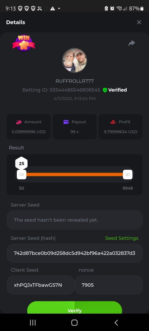Tap the WIN star badge
149x331 pixels.
tap(24, 43)
